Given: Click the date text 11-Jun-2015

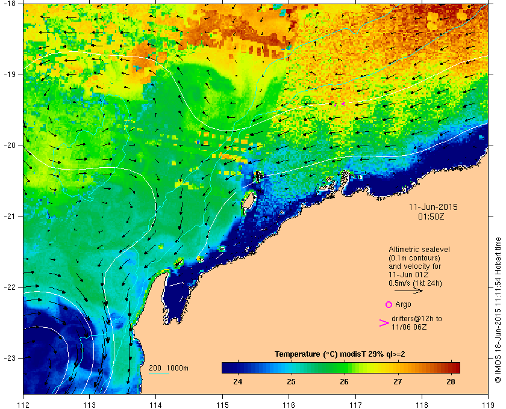Looking at the screenshot, I should 433,207.
